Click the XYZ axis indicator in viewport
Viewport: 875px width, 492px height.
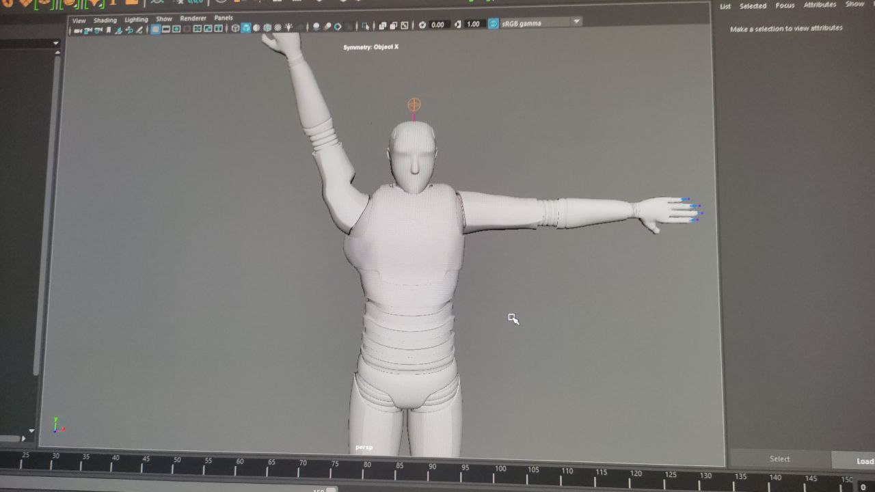pyautogui.click(x=57, y=426)
